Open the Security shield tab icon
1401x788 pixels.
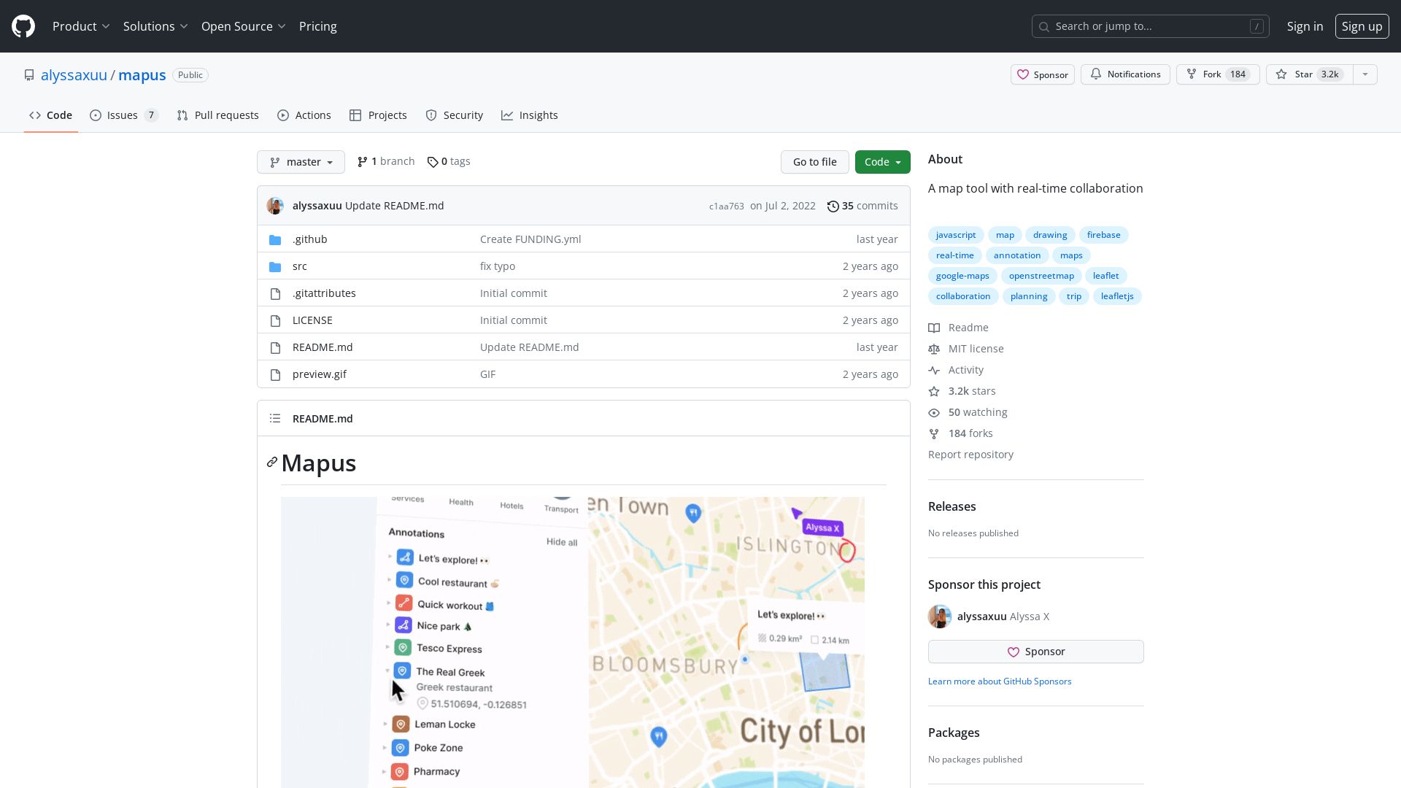coord(431,115)
